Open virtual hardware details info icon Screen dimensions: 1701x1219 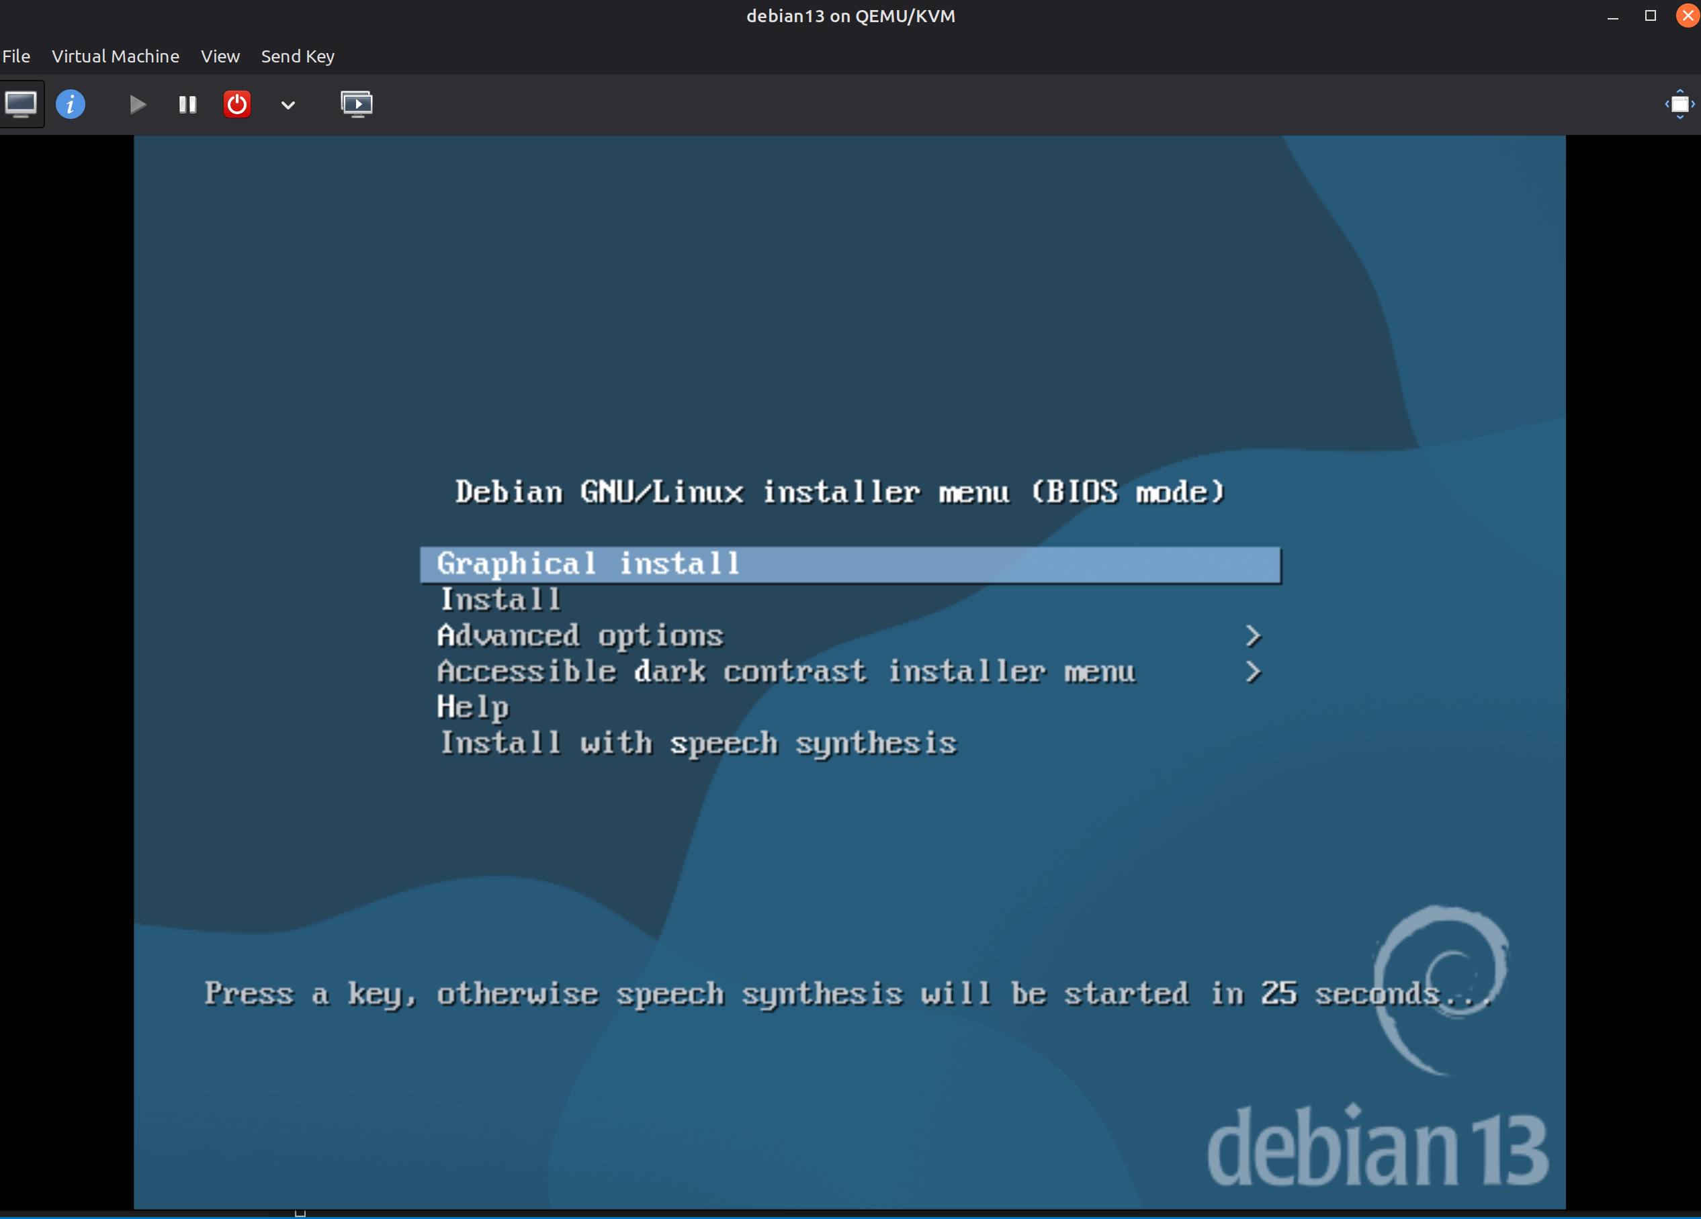(x=71, y=104)
